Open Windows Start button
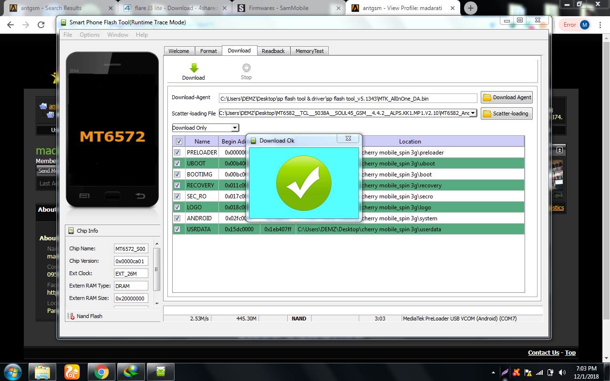 [12, 371]
